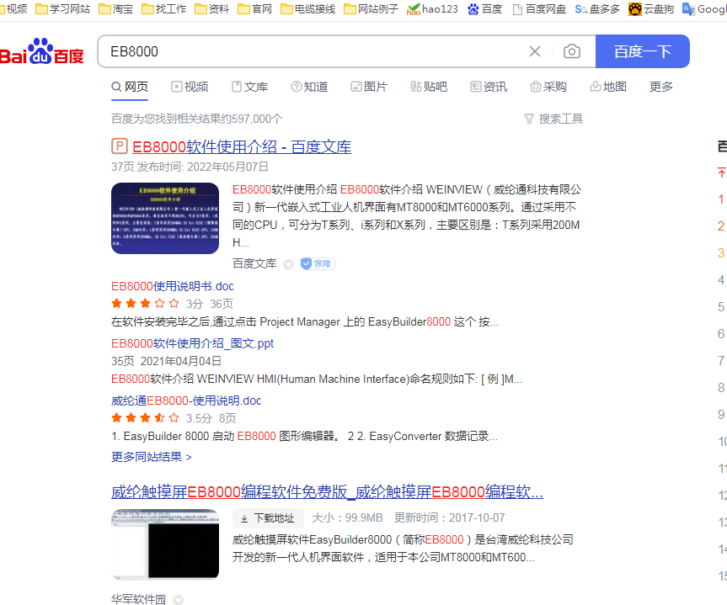Open the 图片 results tab
The image size is (727, 605).
tap(369, 87)
